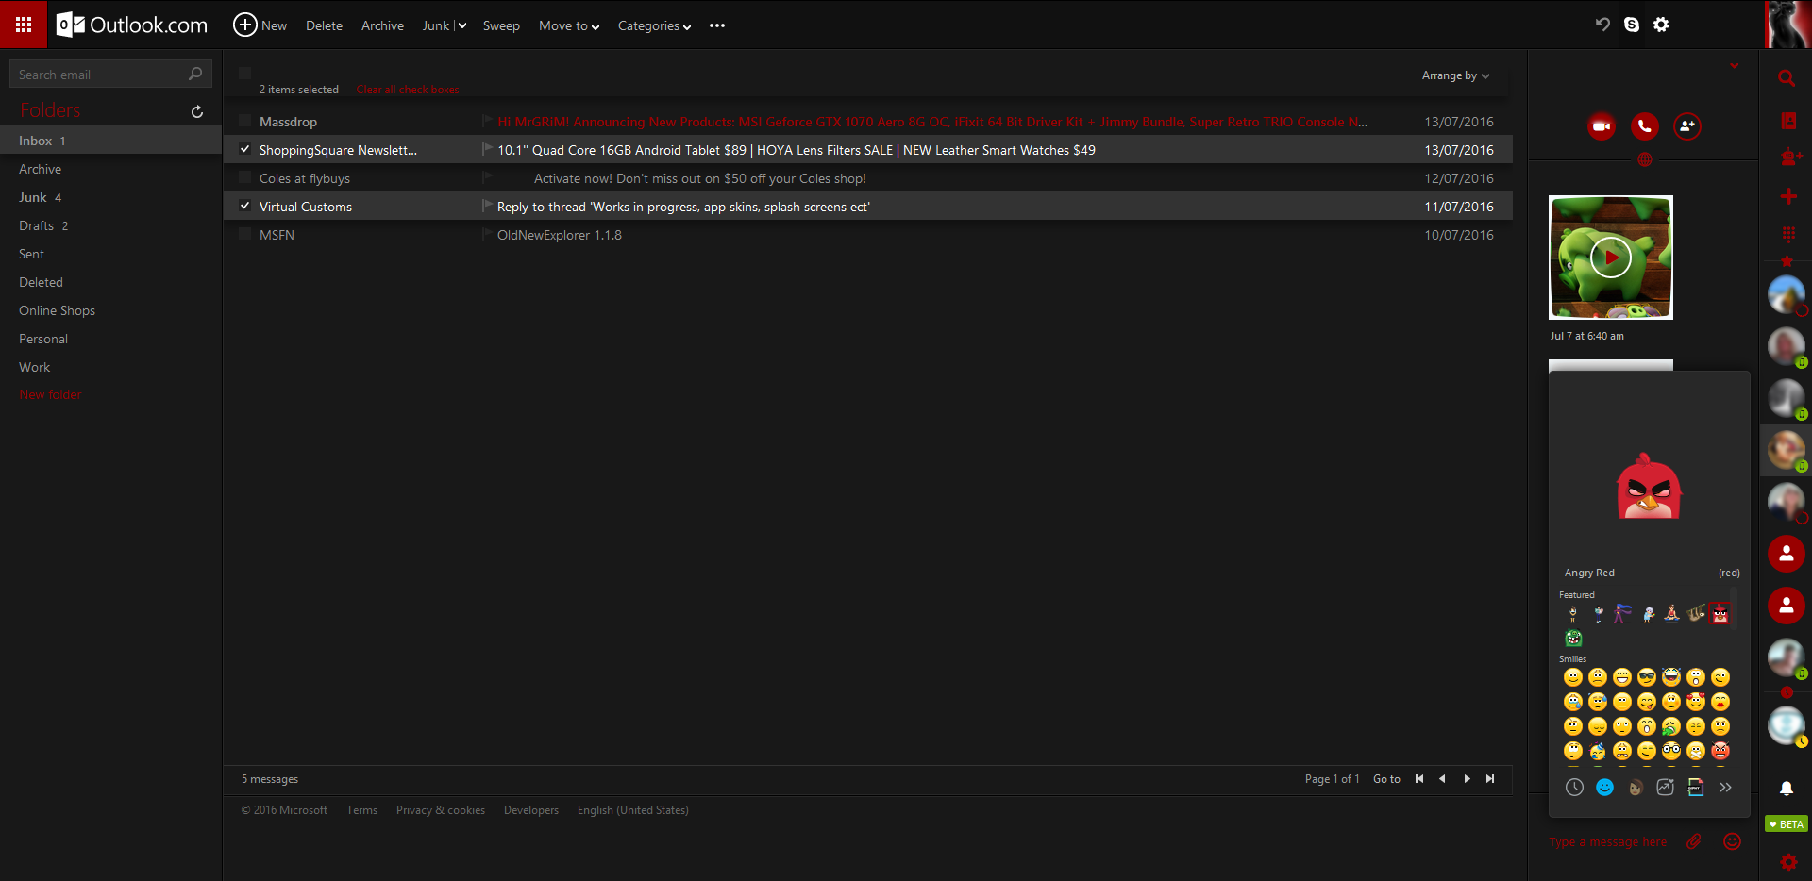Click the Delete toolbar command

point(324,25)
